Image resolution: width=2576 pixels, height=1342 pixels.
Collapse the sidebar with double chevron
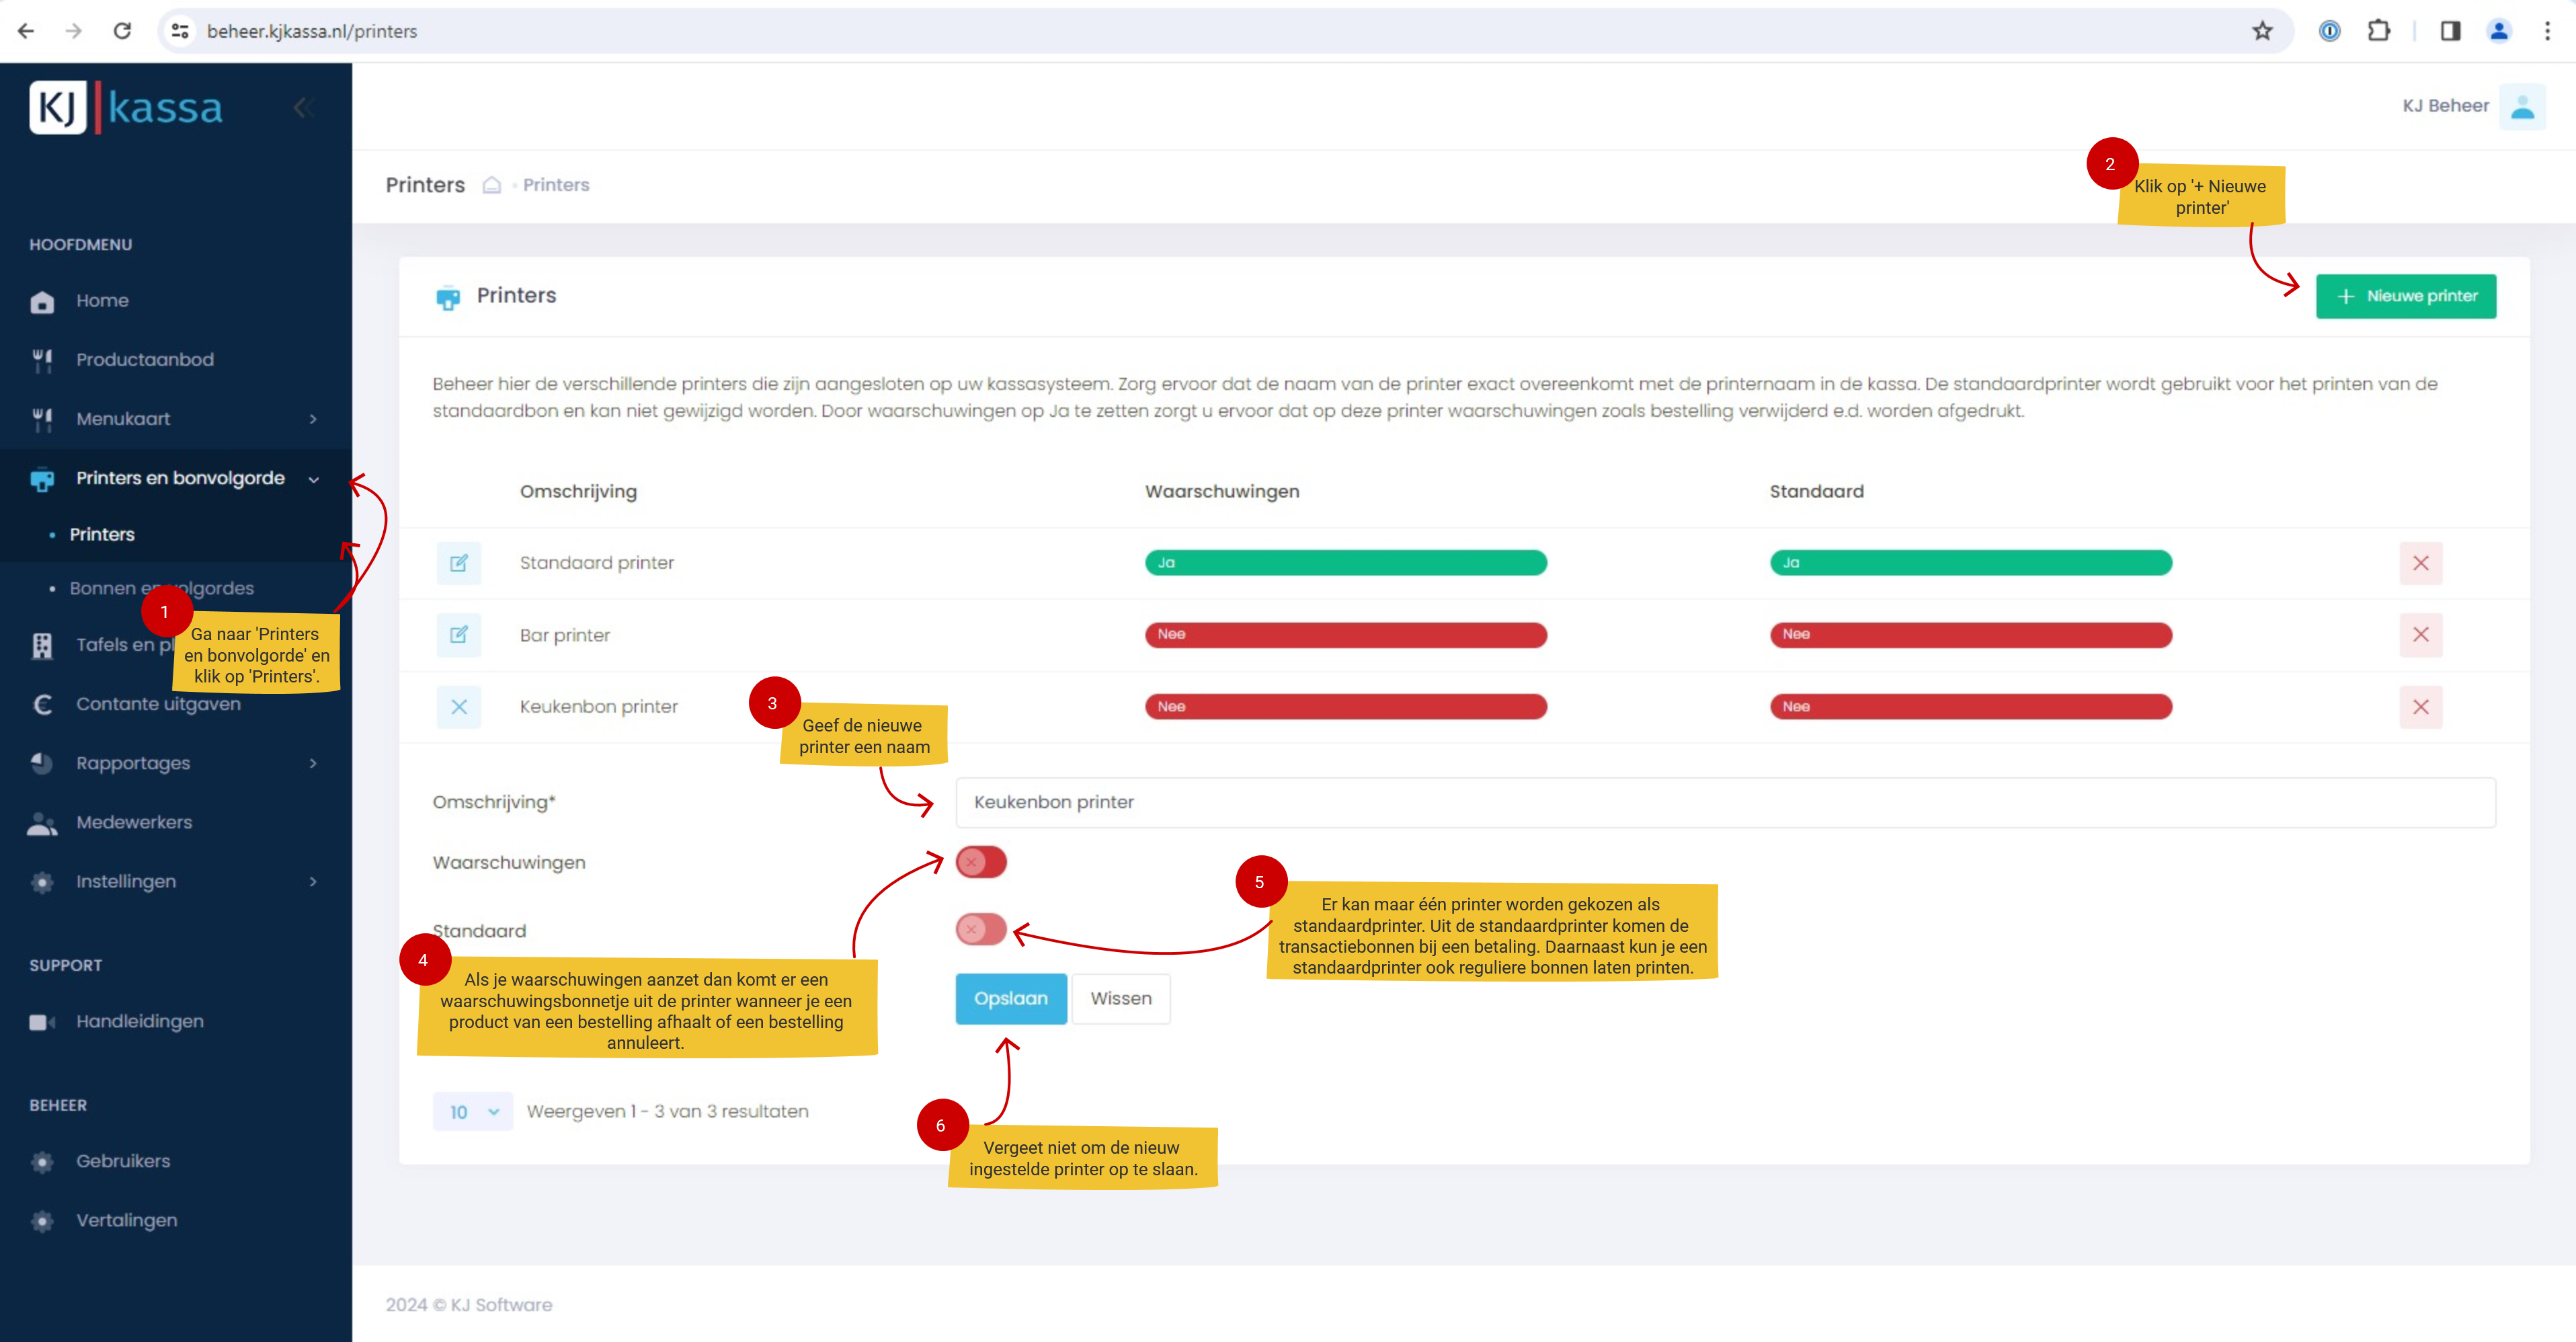click(x=303, y=108)
